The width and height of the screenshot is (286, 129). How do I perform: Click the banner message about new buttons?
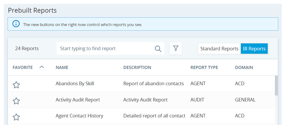[x=83, y=25]
